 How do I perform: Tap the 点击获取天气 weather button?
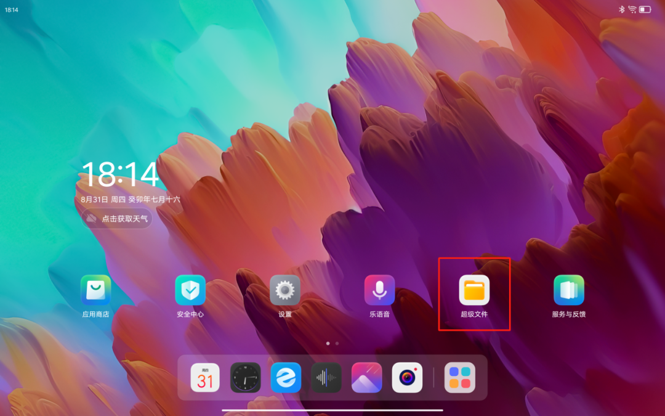click(117, 219)
